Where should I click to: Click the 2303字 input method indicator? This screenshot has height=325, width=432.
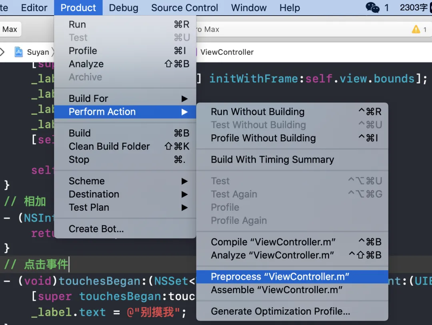[x=414, y=8]
